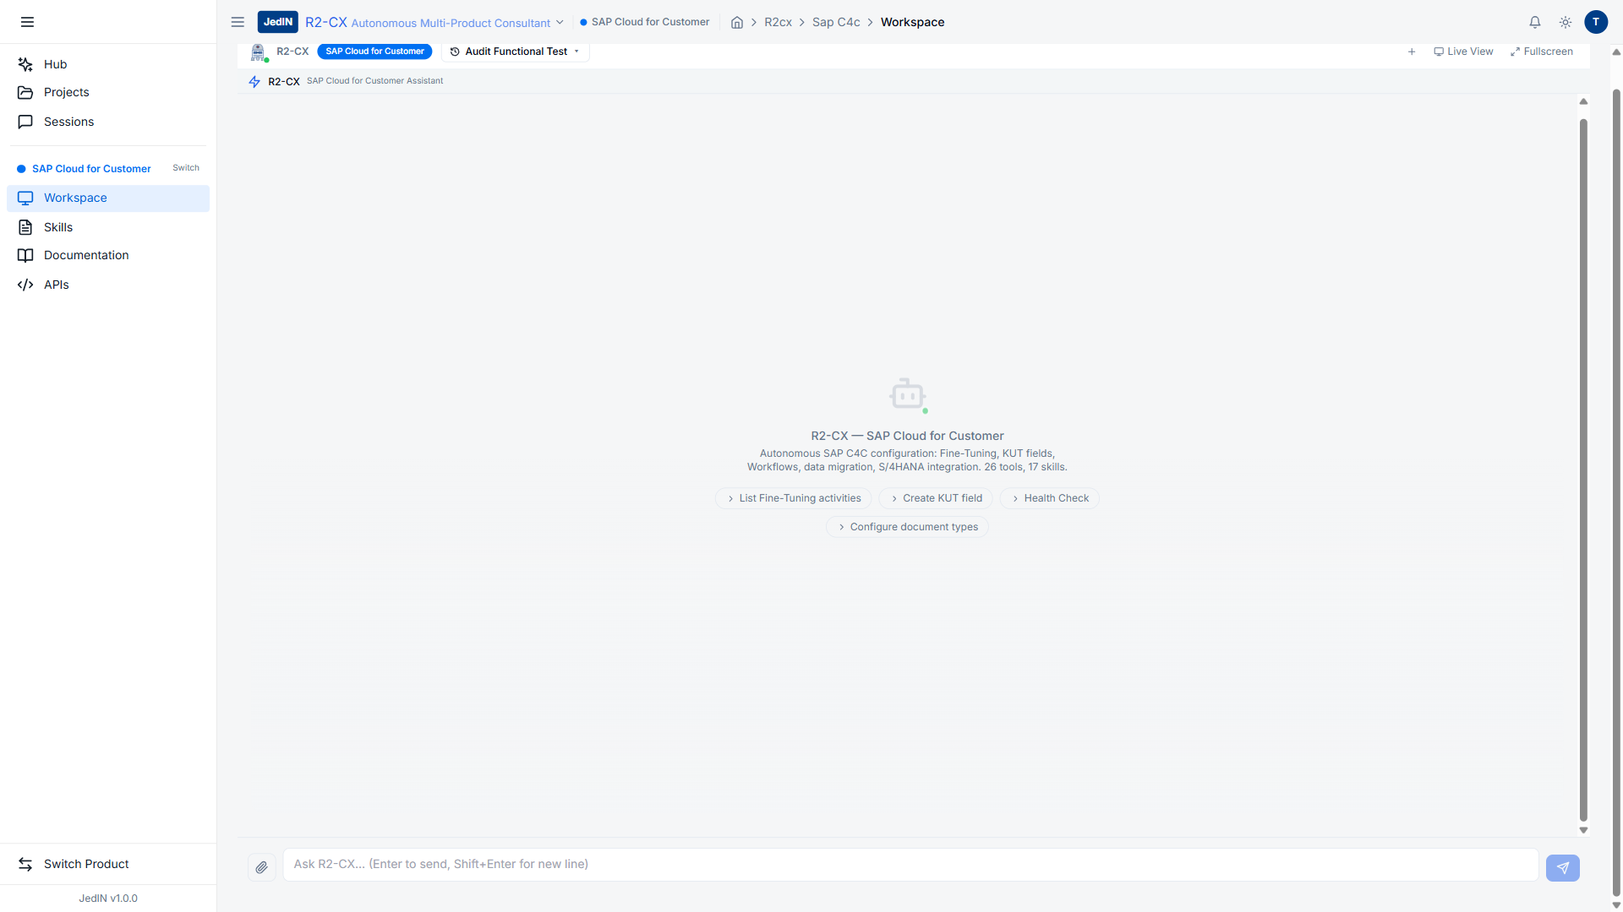The width and height of the screenshot is (1623, 912).
Task: Click the Live View button
Action: click(x=1463, y=52)
